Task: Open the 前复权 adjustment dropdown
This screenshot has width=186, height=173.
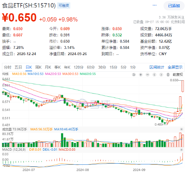Action: click(178, 75)
